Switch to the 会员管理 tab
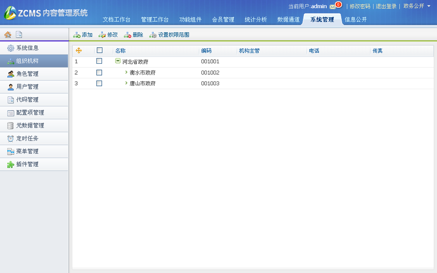Screen dimensions: 437x273 pyautogui.click(x=223, y=19)
